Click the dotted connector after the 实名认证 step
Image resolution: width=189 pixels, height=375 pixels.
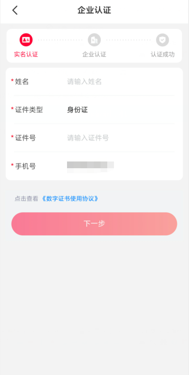(x=60, y=40)
